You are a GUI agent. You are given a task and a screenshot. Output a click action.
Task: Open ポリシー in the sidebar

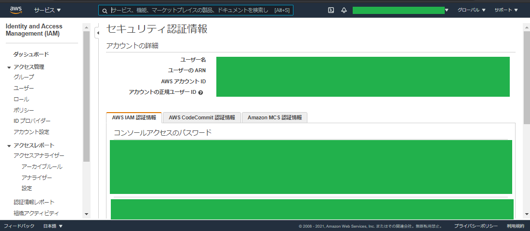pos(24,110)
